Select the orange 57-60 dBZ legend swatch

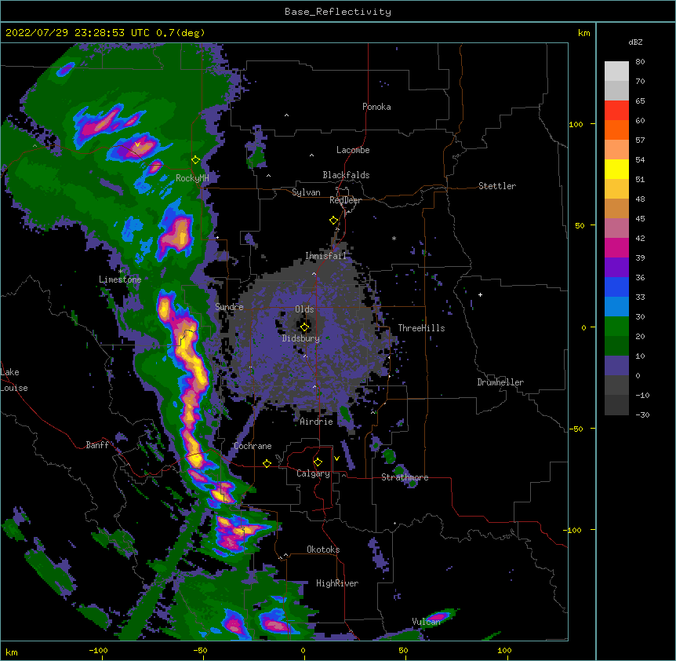click(616, 130)
